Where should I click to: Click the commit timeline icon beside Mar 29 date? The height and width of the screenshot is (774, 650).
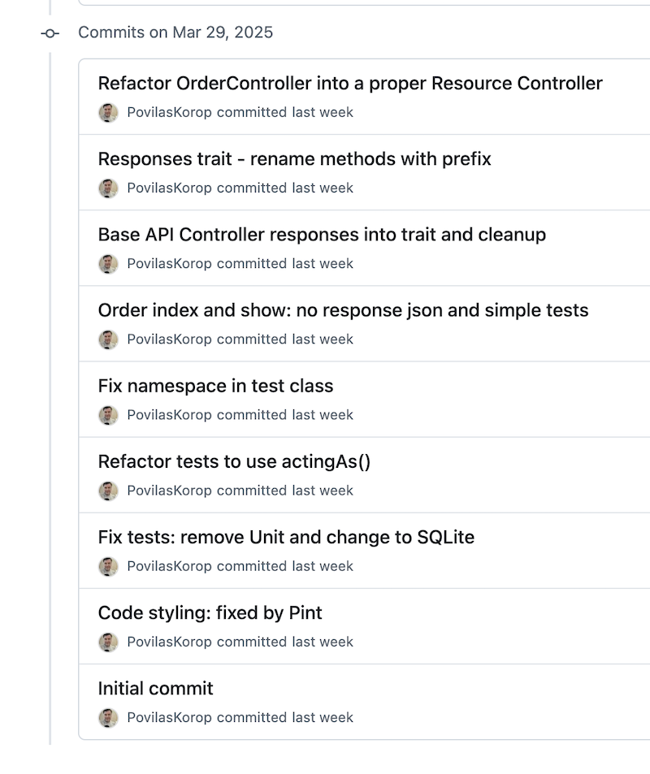(50, 33)
